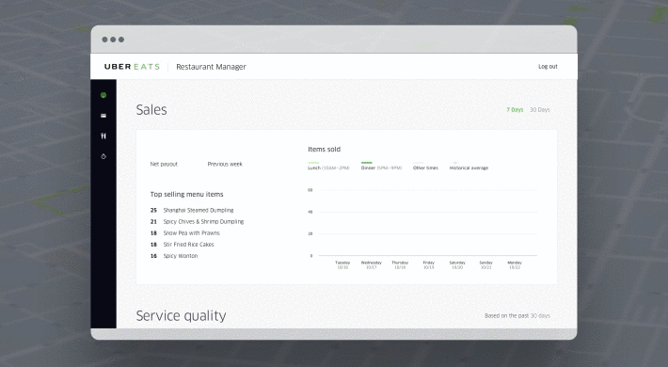Click the first gray window control dot
The image size is (668, 367).
point(104,40)
